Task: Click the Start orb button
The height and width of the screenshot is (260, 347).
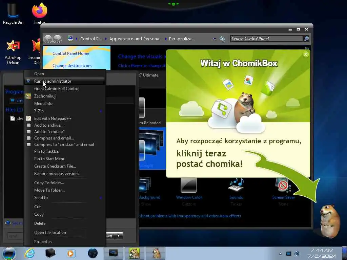Action: click(9, 253)
